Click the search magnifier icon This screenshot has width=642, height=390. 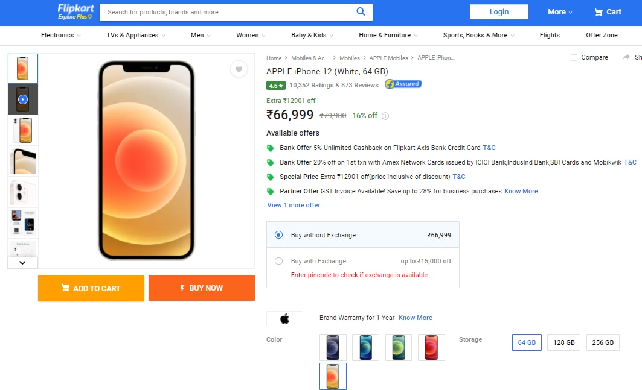[x=361, y=11]
